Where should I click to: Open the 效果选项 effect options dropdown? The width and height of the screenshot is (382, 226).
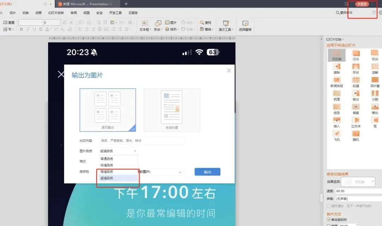(x=358, y=182)
